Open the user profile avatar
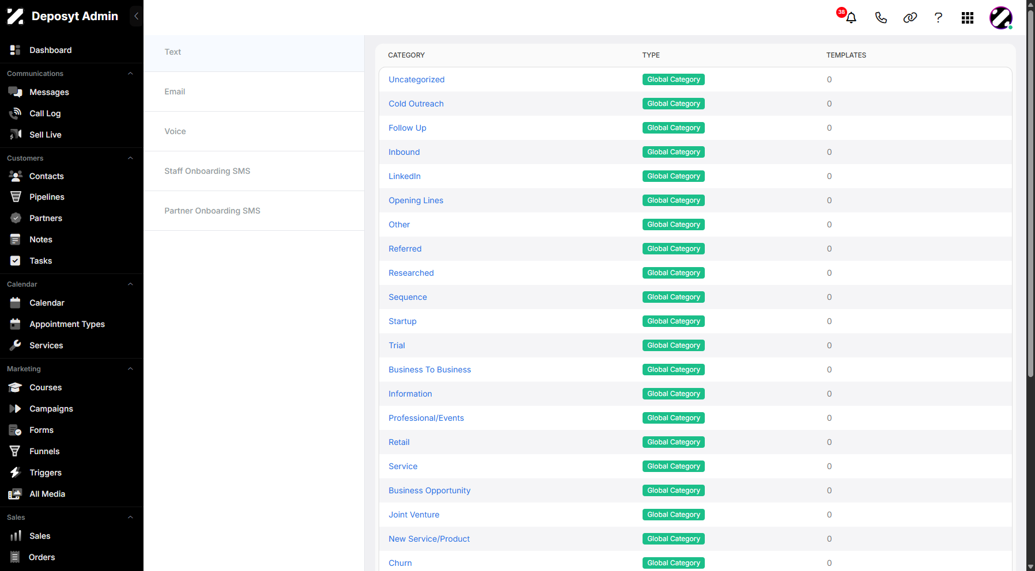 (x=1001, y=18)
